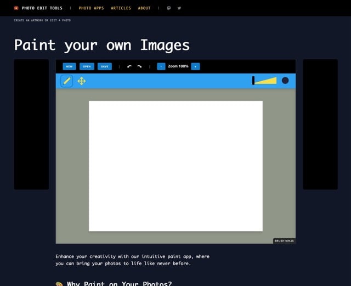Click the 'Why Paint on Your Photos?' heading
The height and width of the screenshot is (286, 351).
point(119,284)
